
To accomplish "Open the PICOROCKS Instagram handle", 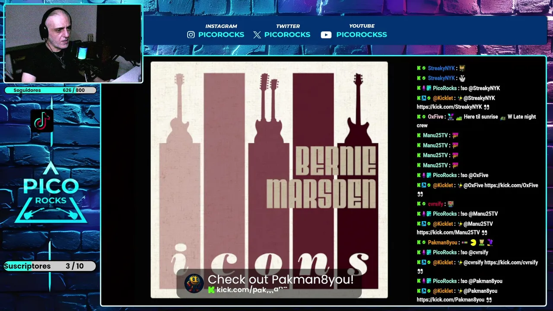I will click(x=221, y=35).
